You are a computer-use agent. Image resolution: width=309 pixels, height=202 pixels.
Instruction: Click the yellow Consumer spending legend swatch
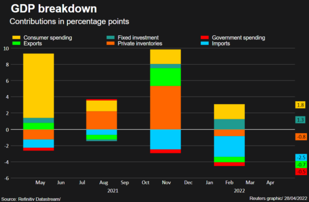(16, 37)
